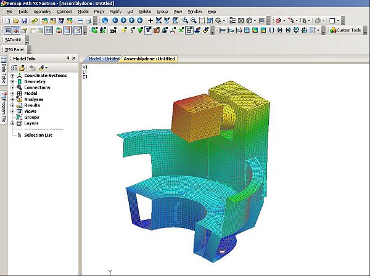Toggle the data table grid pane button
Viewport: 370px width, 276px height.
point(49,30)
